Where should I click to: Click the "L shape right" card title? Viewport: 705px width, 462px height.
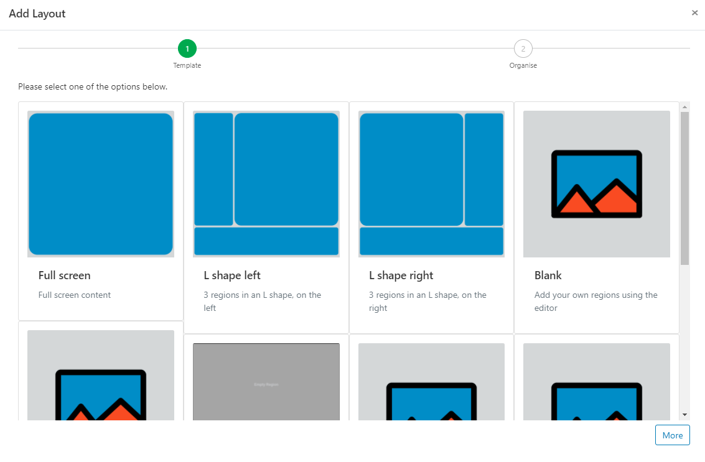pyautogui.click(x=401, y=275)
